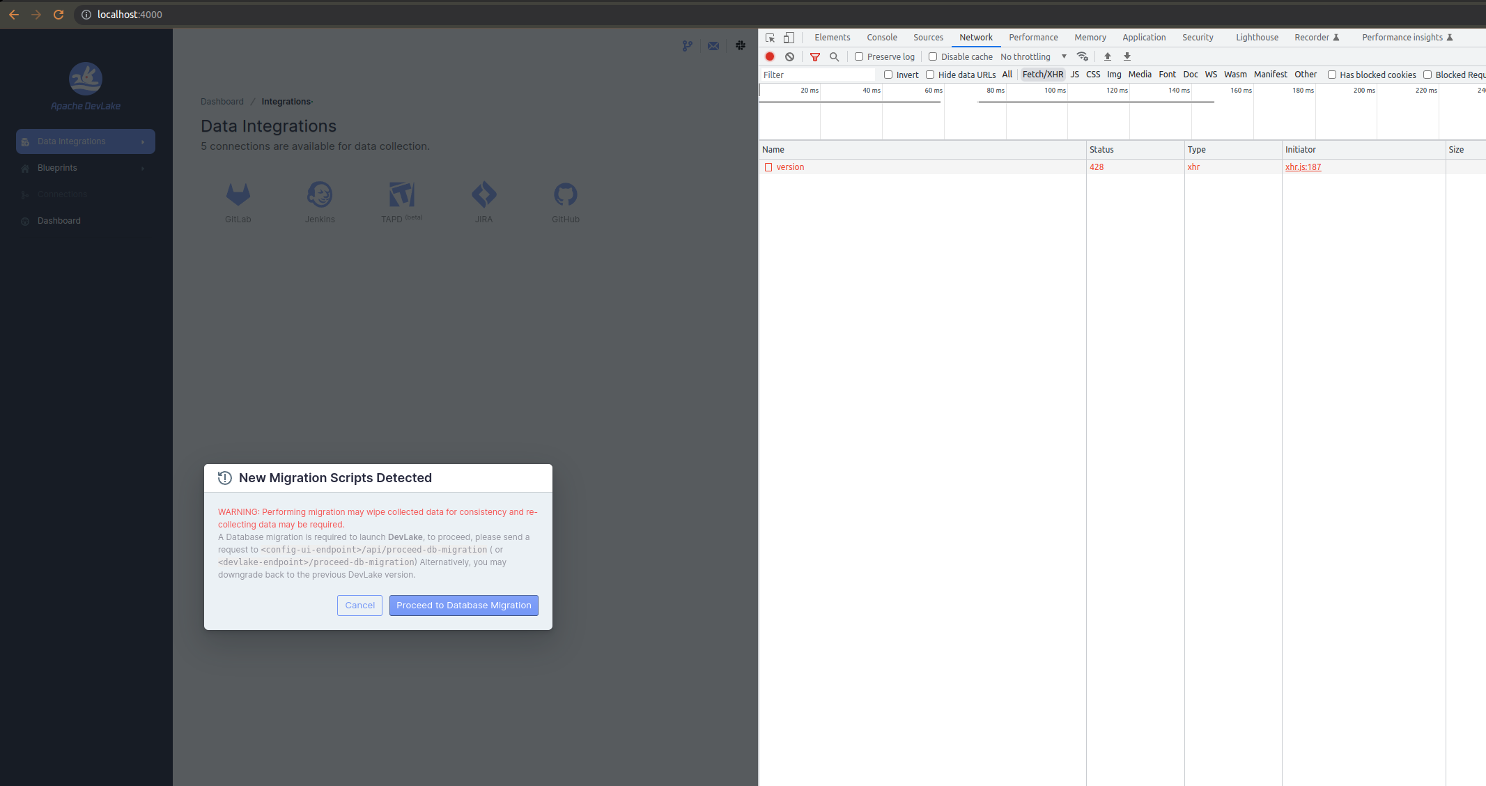Viewport: 1486px width, 786px height.
Task: Enable the Preserve log checkbox
Action: pyautogui.click(x=859, y=56)
